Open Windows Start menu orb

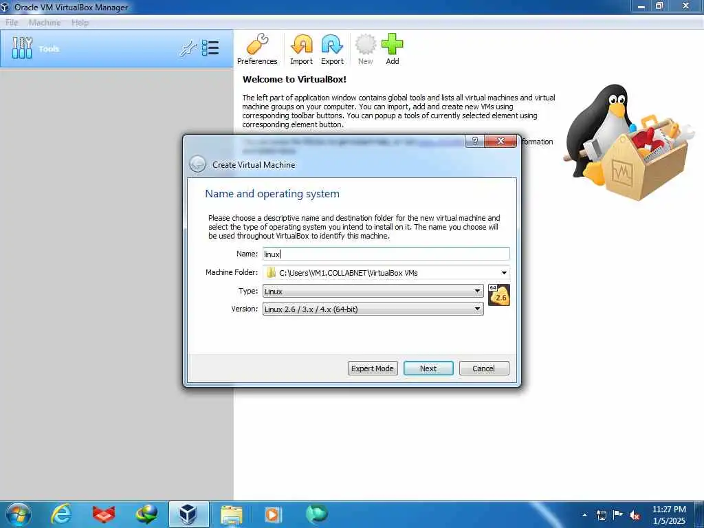point(19,514)
